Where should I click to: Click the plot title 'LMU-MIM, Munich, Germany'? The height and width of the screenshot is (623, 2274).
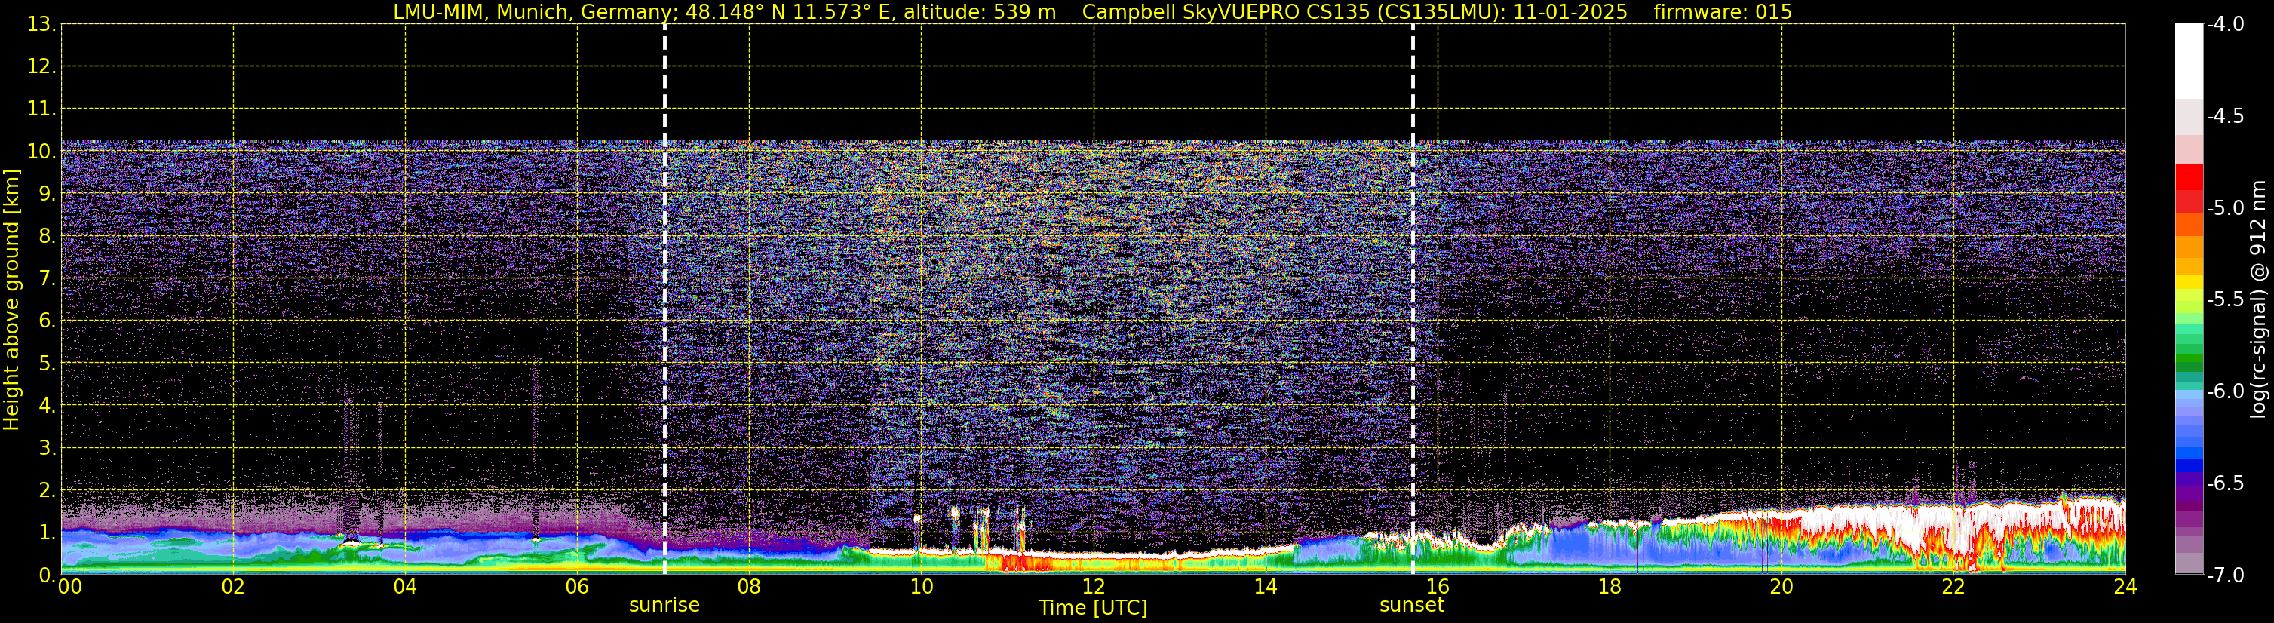[533, 11]
